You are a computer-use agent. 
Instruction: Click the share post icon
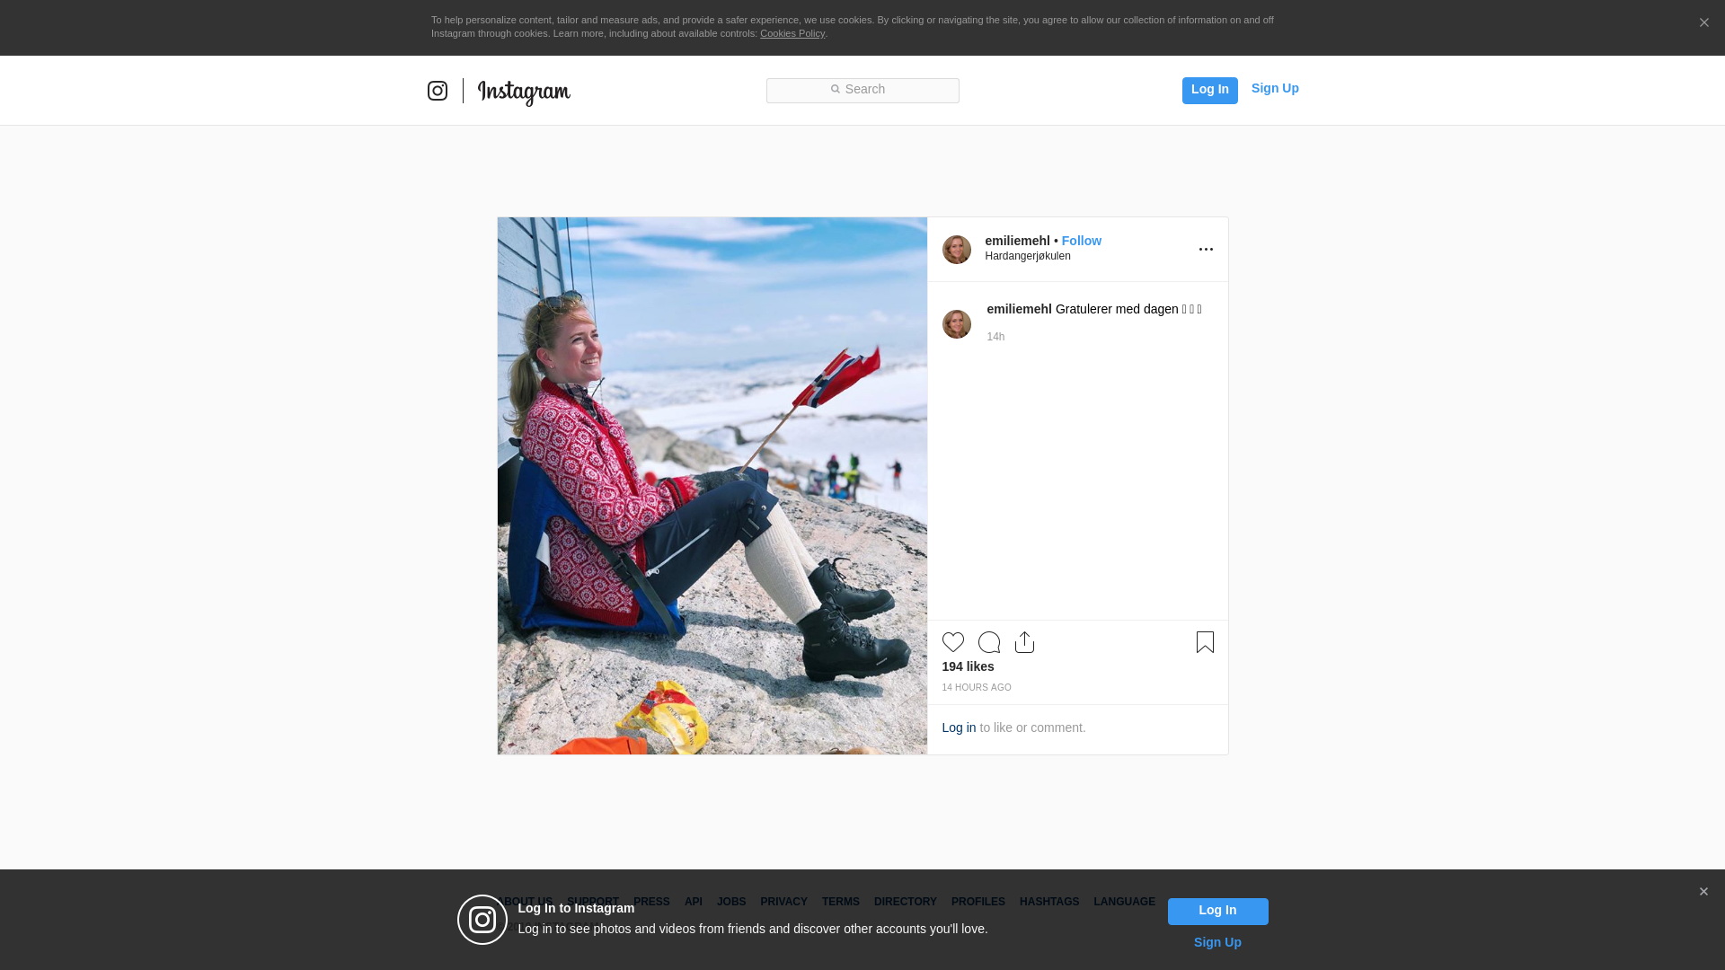(x=1024, y=642)
